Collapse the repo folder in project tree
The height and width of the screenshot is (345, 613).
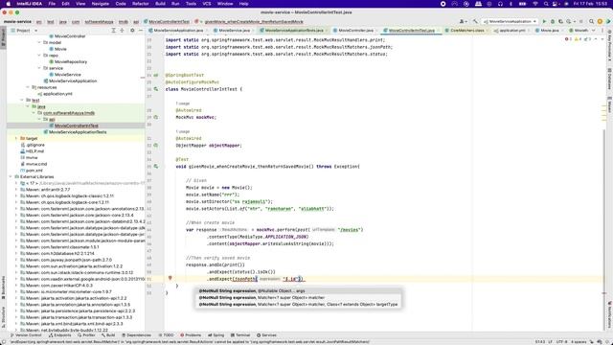coord(39,56)
